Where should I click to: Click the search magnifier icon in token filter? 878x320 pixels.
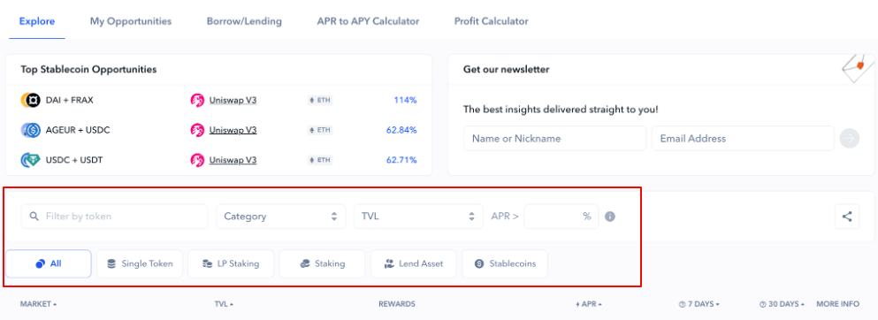tap(34, 216)
